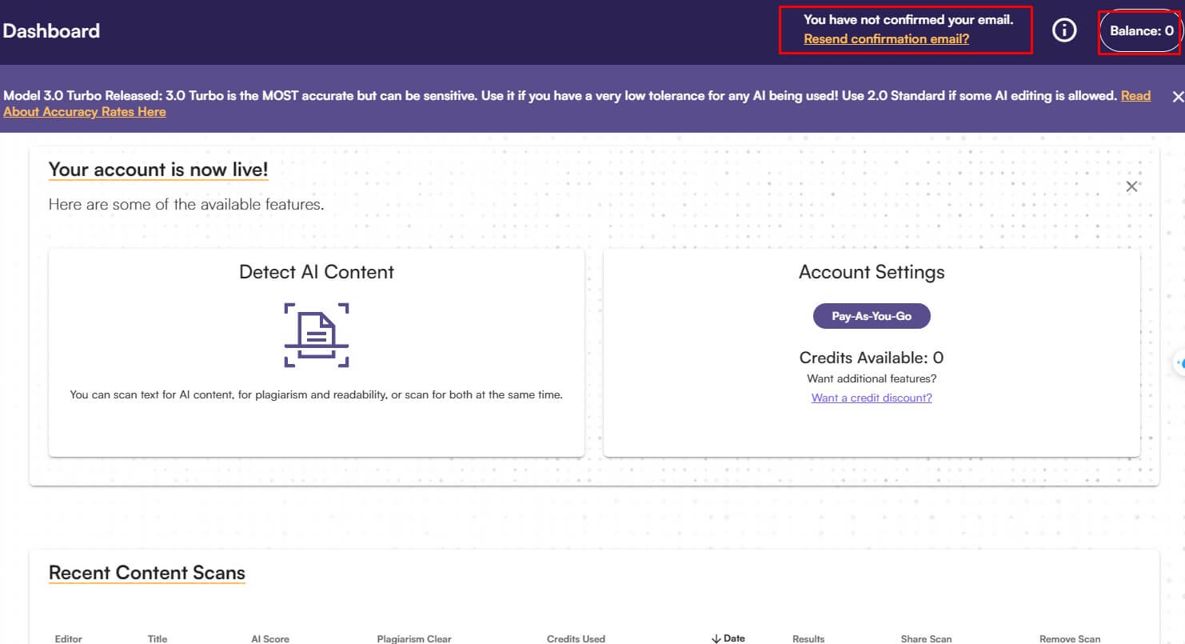Select the Results column header
The image size is (1185, 644).
pyautogui.click(x=808, y=638)
